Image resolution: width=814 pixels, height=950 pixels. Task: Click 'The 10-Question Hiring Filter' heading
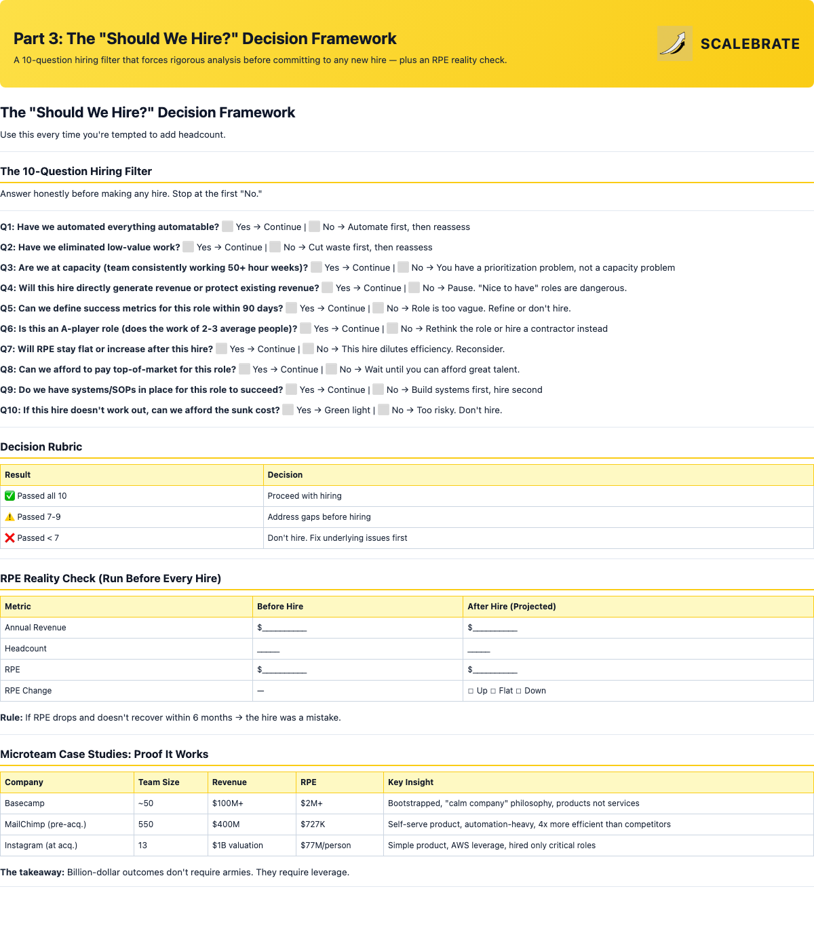coord(76,171)
